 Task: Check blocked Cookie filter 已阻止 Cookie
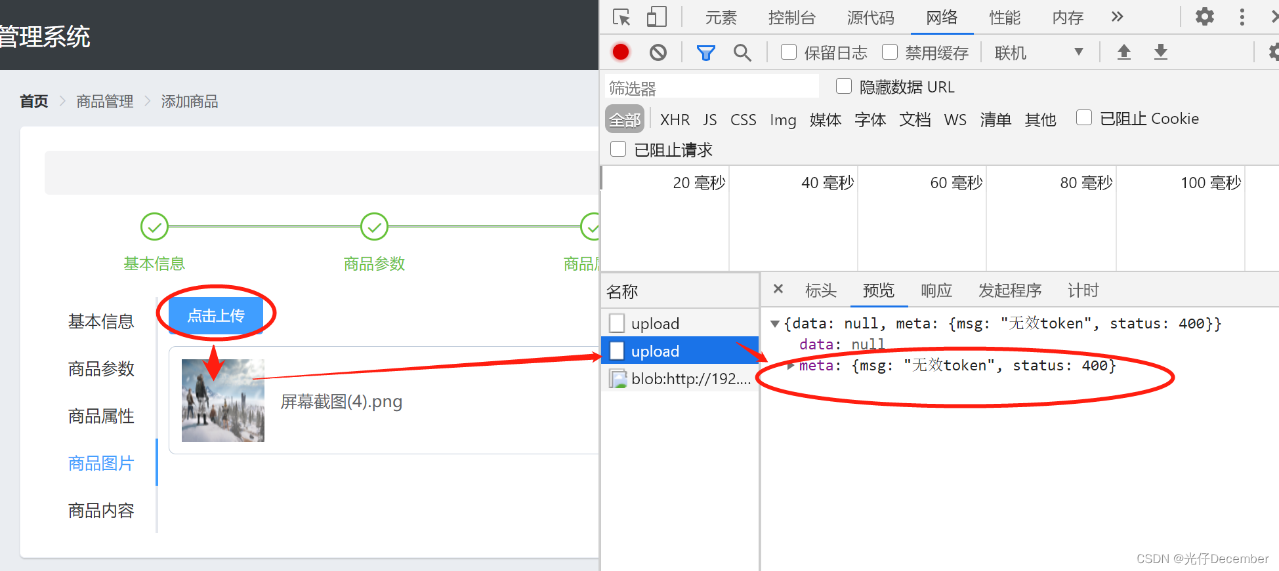click(x=1084, y=117)
